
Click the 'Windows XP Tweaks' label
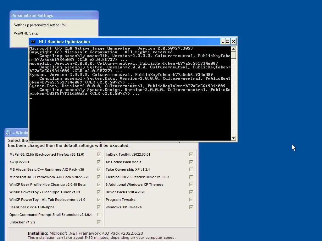124,207
